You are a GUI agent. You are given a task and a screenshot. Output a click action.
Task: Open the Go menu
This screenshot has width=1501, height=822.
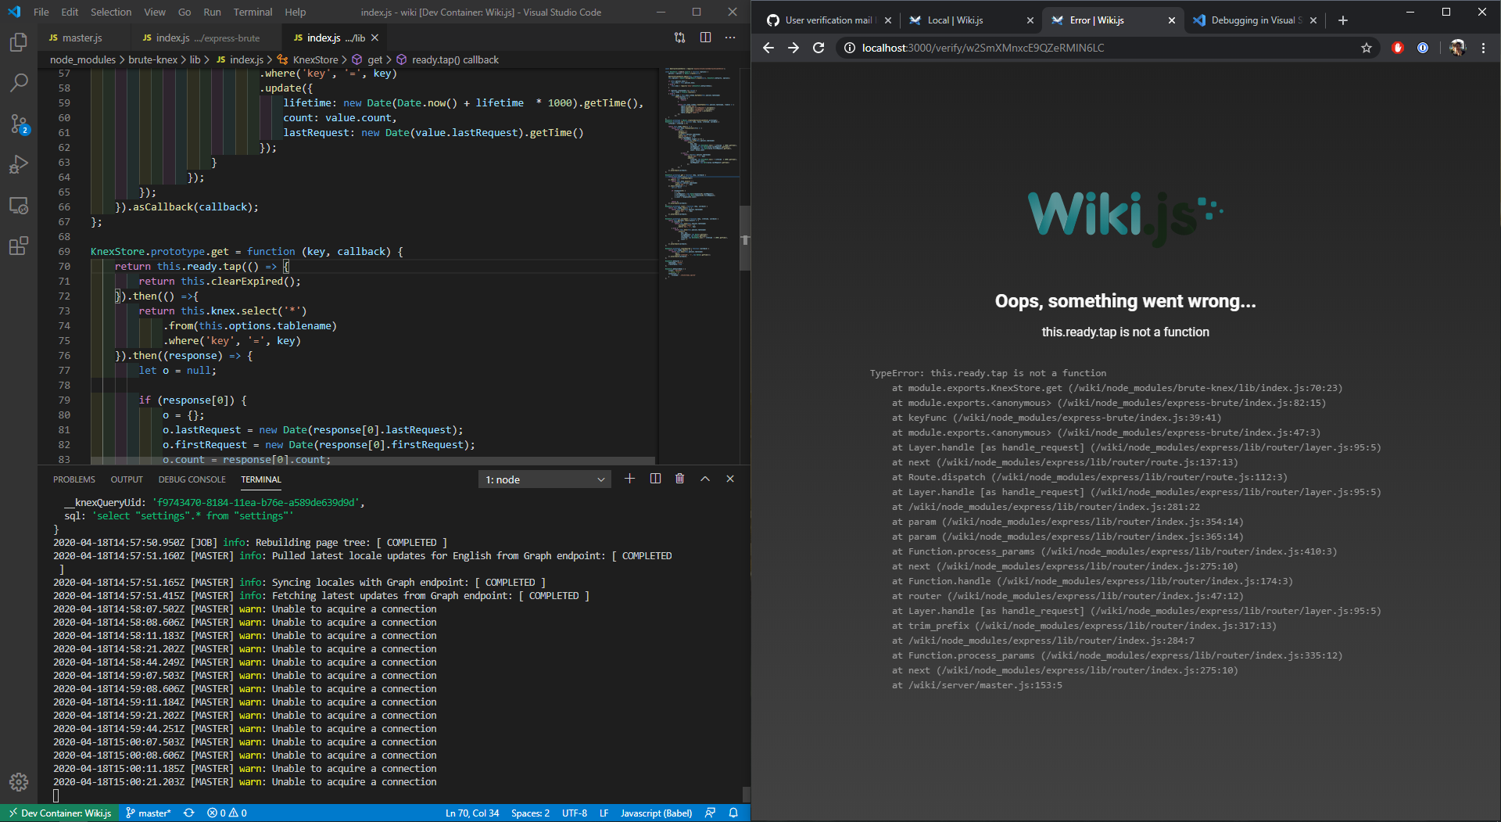pyautogui.click(x=184, y=12)
